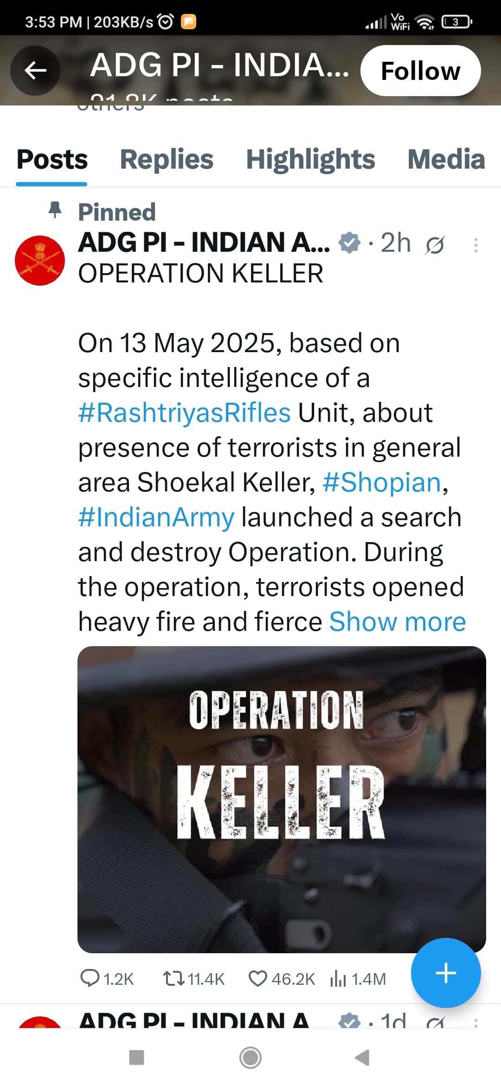Open the Operation Keller image
This screenshot has width=501, height=1087.
282,799
